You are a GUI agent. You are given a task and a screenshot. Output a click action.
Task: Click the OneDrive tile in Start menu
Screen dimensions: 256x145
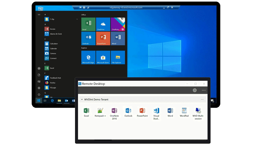(103, 24)
